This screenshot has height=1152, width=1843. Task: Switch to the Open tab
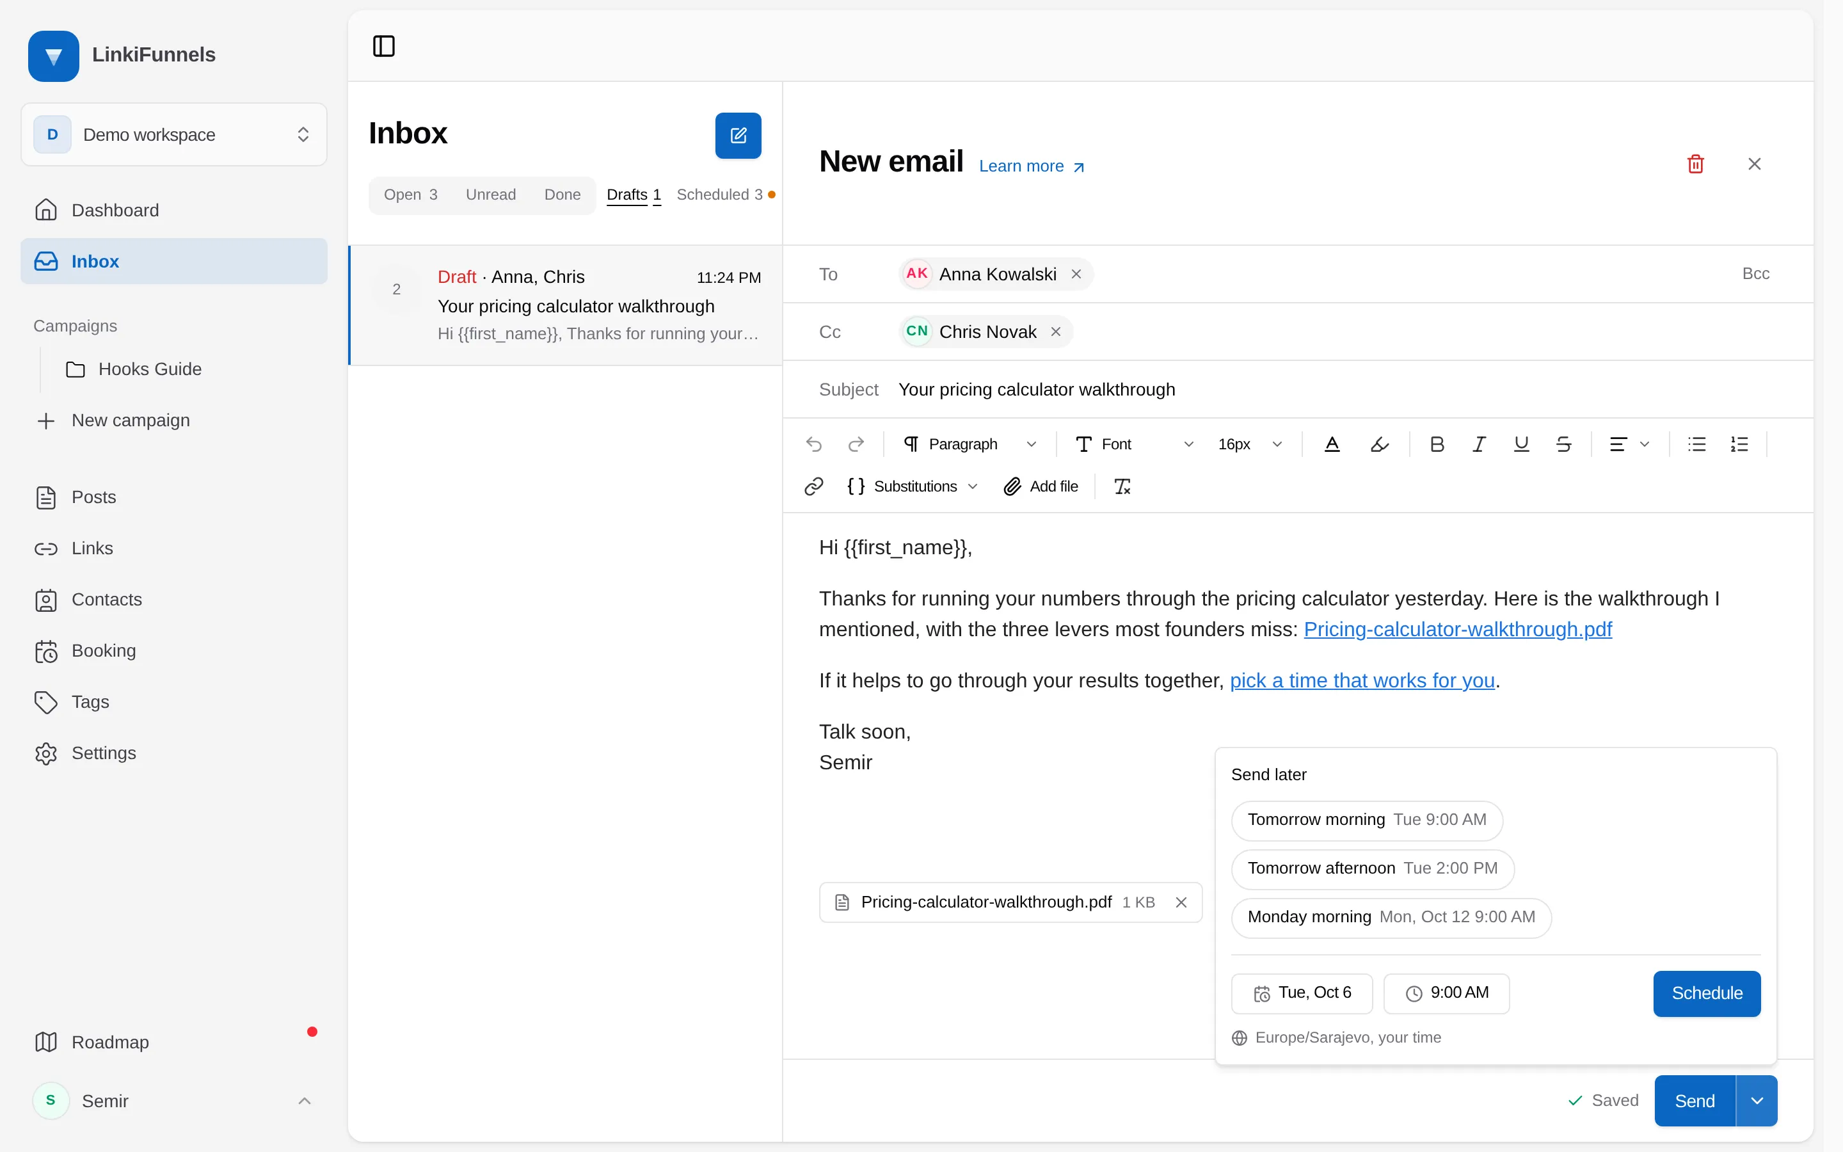click(x=410, y=195)
